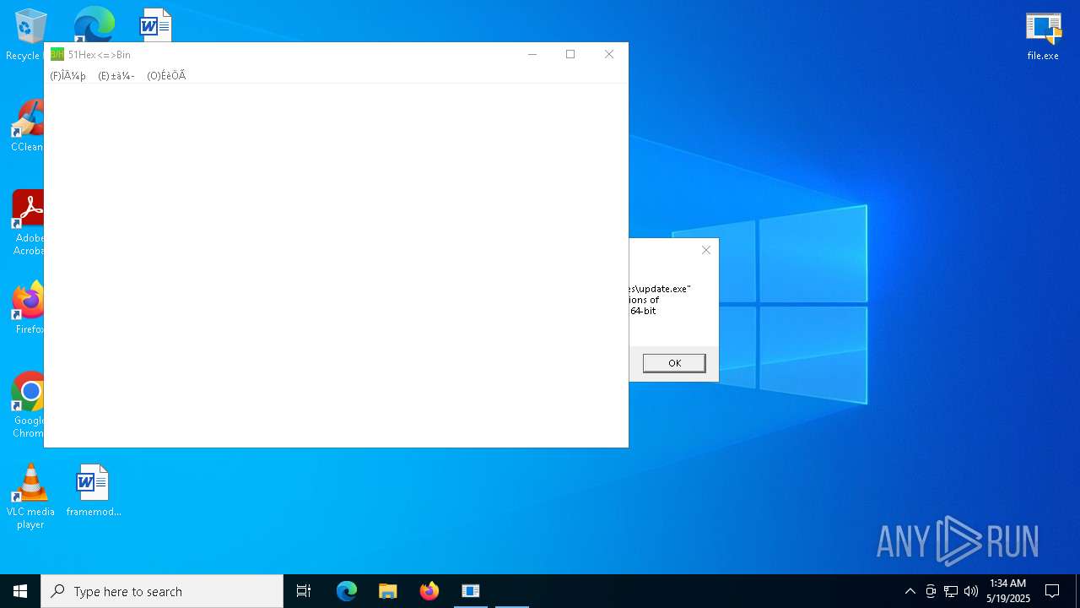Open the network status tray icon
Screen dimensions: 1080x608
[x=951, y=591]
